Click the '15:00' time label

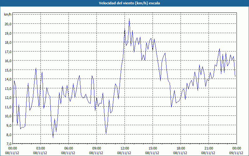point(153,149)
